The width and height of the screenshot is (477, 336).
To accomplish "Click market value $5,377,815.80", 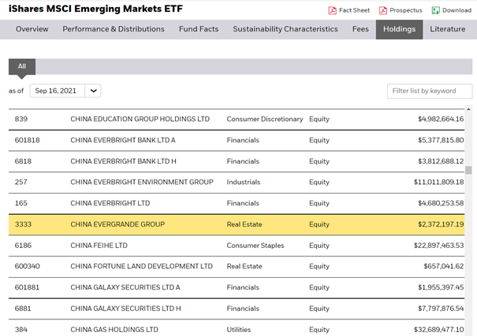I will (x=441, y=140).
